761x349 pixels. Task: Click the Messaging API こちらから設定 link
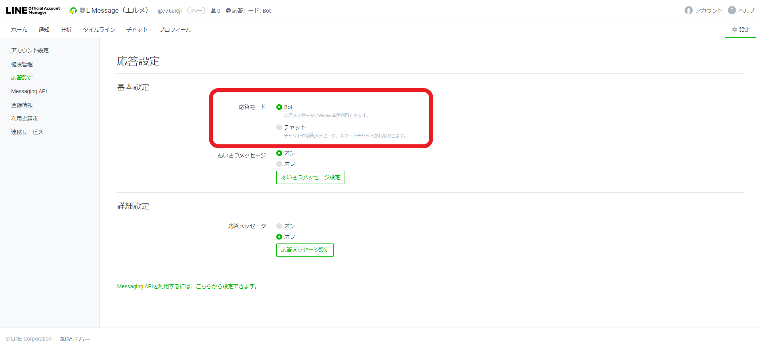188,286
